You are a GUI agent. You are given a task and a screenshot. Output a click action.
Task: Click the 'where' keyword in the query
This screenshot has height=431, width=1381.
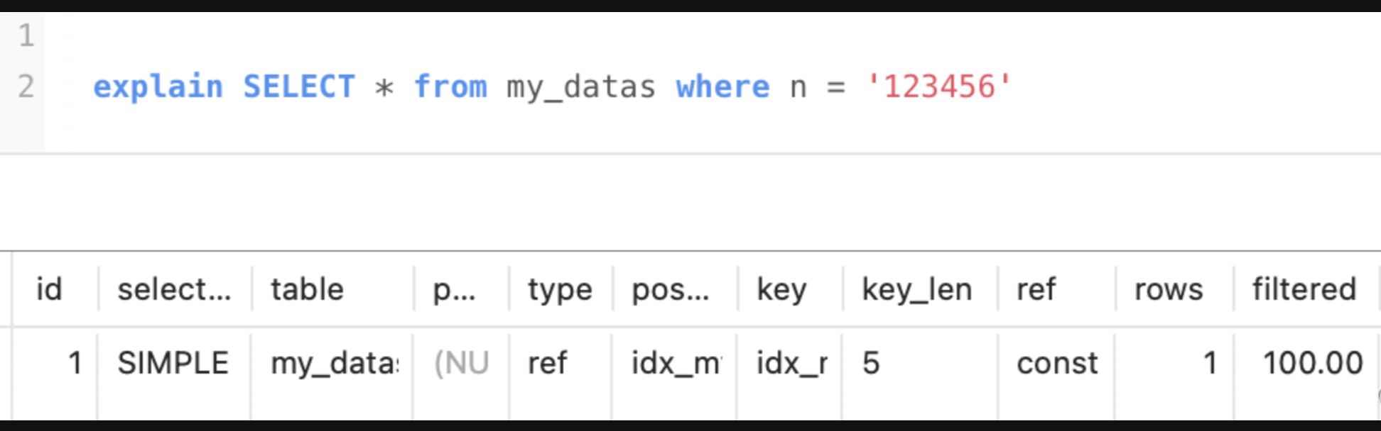point(722,86)
